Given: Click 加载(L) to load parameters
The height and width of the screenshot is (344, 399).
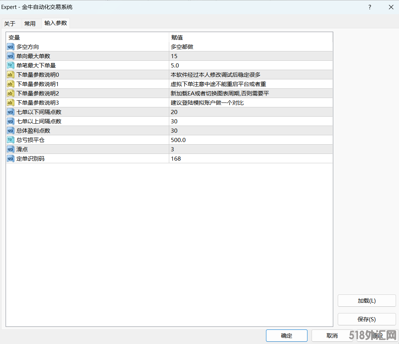Looking at the screenshot, I should pyautogui.click(x=366, y=301).
